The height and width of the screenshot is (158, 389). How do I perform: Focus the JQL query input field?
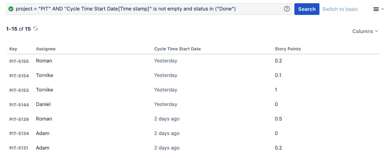coord(149,9)
